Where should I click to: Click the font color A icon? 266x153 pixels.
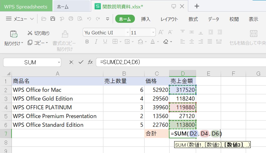point(153,42)
